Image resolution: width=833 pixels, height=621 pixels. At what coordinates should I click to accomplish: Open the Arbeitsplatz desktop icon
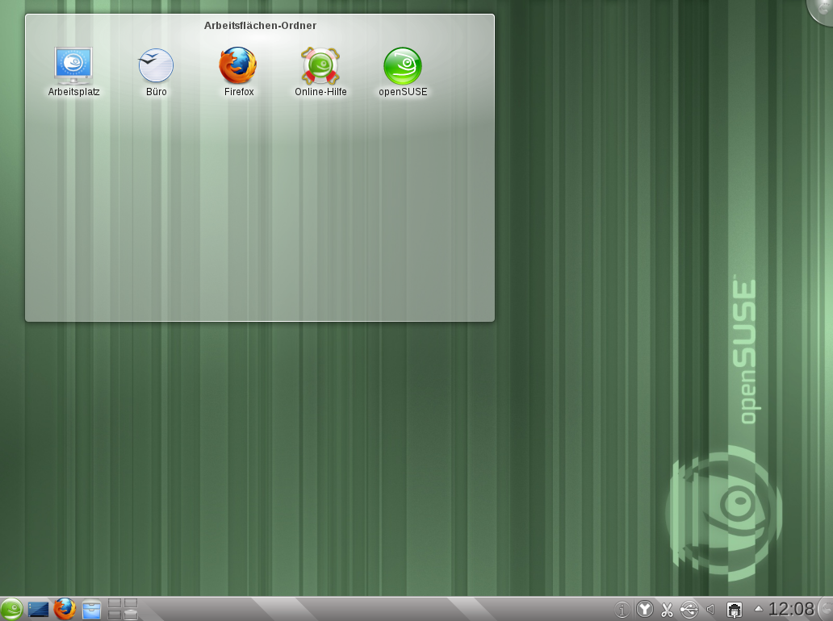73,65
